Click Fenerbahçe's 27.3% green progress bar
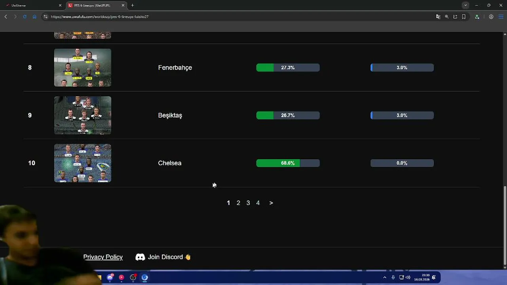The image size is (507, 285). coord(288,68)
